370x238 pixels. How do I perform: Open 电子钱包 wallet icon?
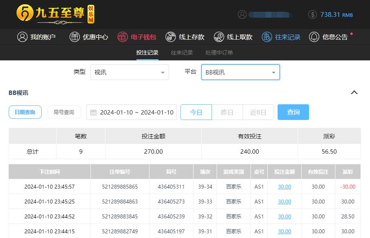coord(123,37)
